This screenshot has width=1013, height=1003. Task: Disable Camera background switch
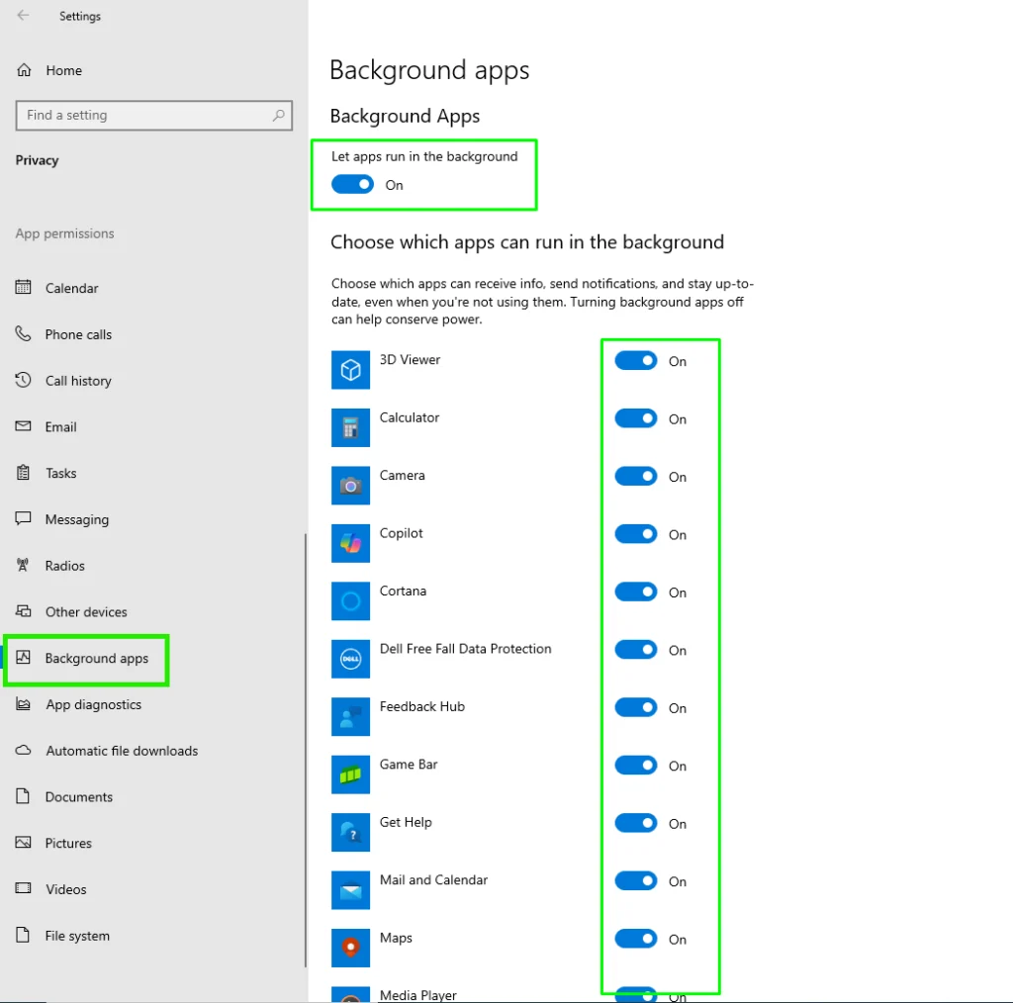(636, 476)
